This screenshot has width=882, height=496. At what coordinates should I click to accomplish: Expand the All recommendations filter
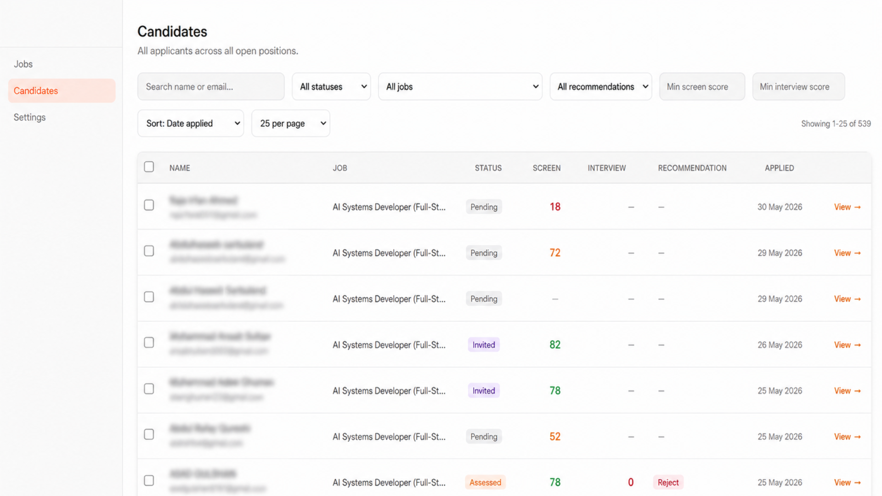601,87
